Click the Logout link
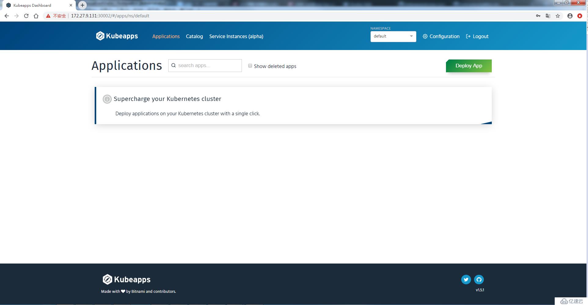Screen dimensions: 588x305 point(477,36)
